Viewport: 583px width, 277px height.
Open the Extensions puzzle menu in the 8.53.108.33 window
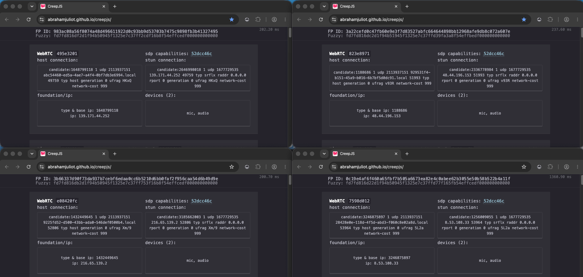coord(550,167)
